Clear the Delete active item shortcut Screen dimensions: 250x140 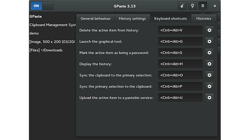[209, 30]
